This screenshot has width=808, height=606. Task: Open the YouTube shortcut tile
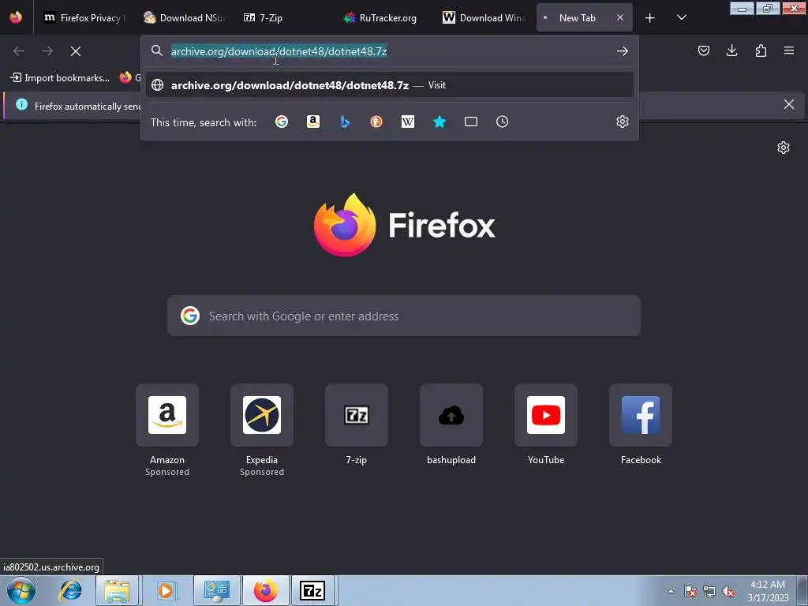(546, 415)
